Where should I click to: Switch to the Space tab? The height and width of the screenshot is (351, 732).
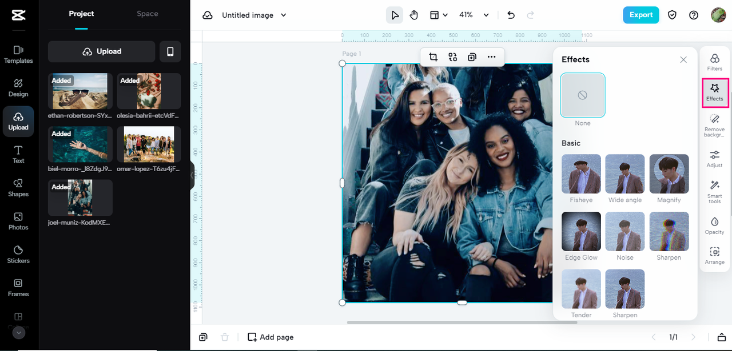tap(148, 14)
